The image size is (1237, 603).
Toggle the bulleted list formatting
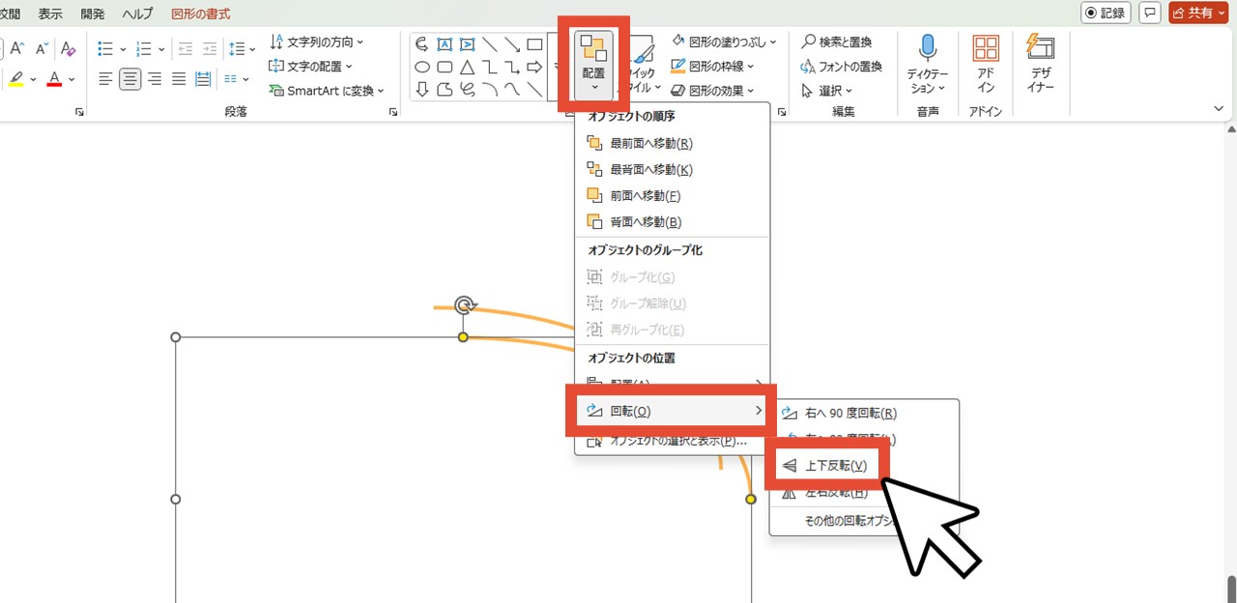point(104,47)
